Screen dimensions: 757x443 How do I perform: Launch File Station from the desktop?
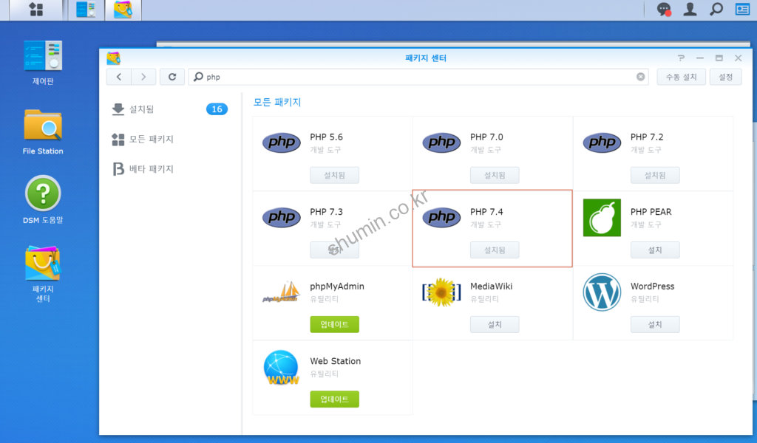tap(42, 126)
